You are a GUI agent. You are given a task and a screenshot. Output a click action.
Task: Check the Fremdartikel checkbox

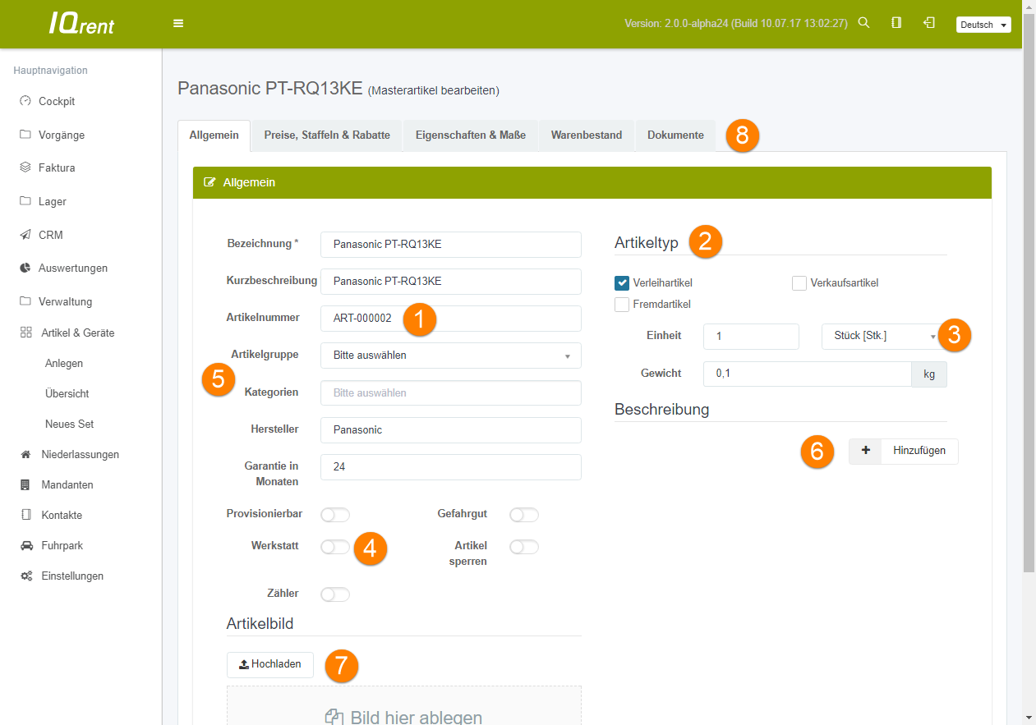click(622, 305)
